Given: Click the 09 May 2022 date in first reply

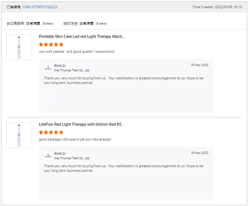Looking at the screenshot, I should click(200, 65).
